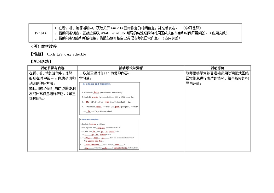Click worksheet B sentence "We usually have"
Viewport: 274px width, 193px height.
coord(102,92)
